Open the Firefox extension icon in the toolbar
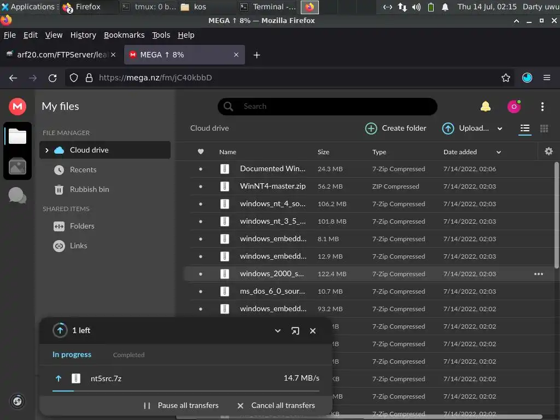The height and width of the screenshot is (420, 560). pos(527,78)
